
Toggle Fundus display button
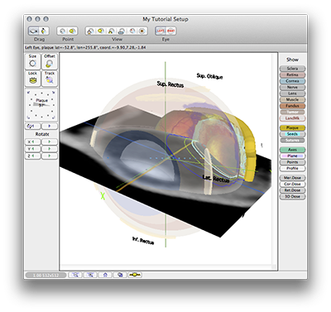click(x=292, y=106)
